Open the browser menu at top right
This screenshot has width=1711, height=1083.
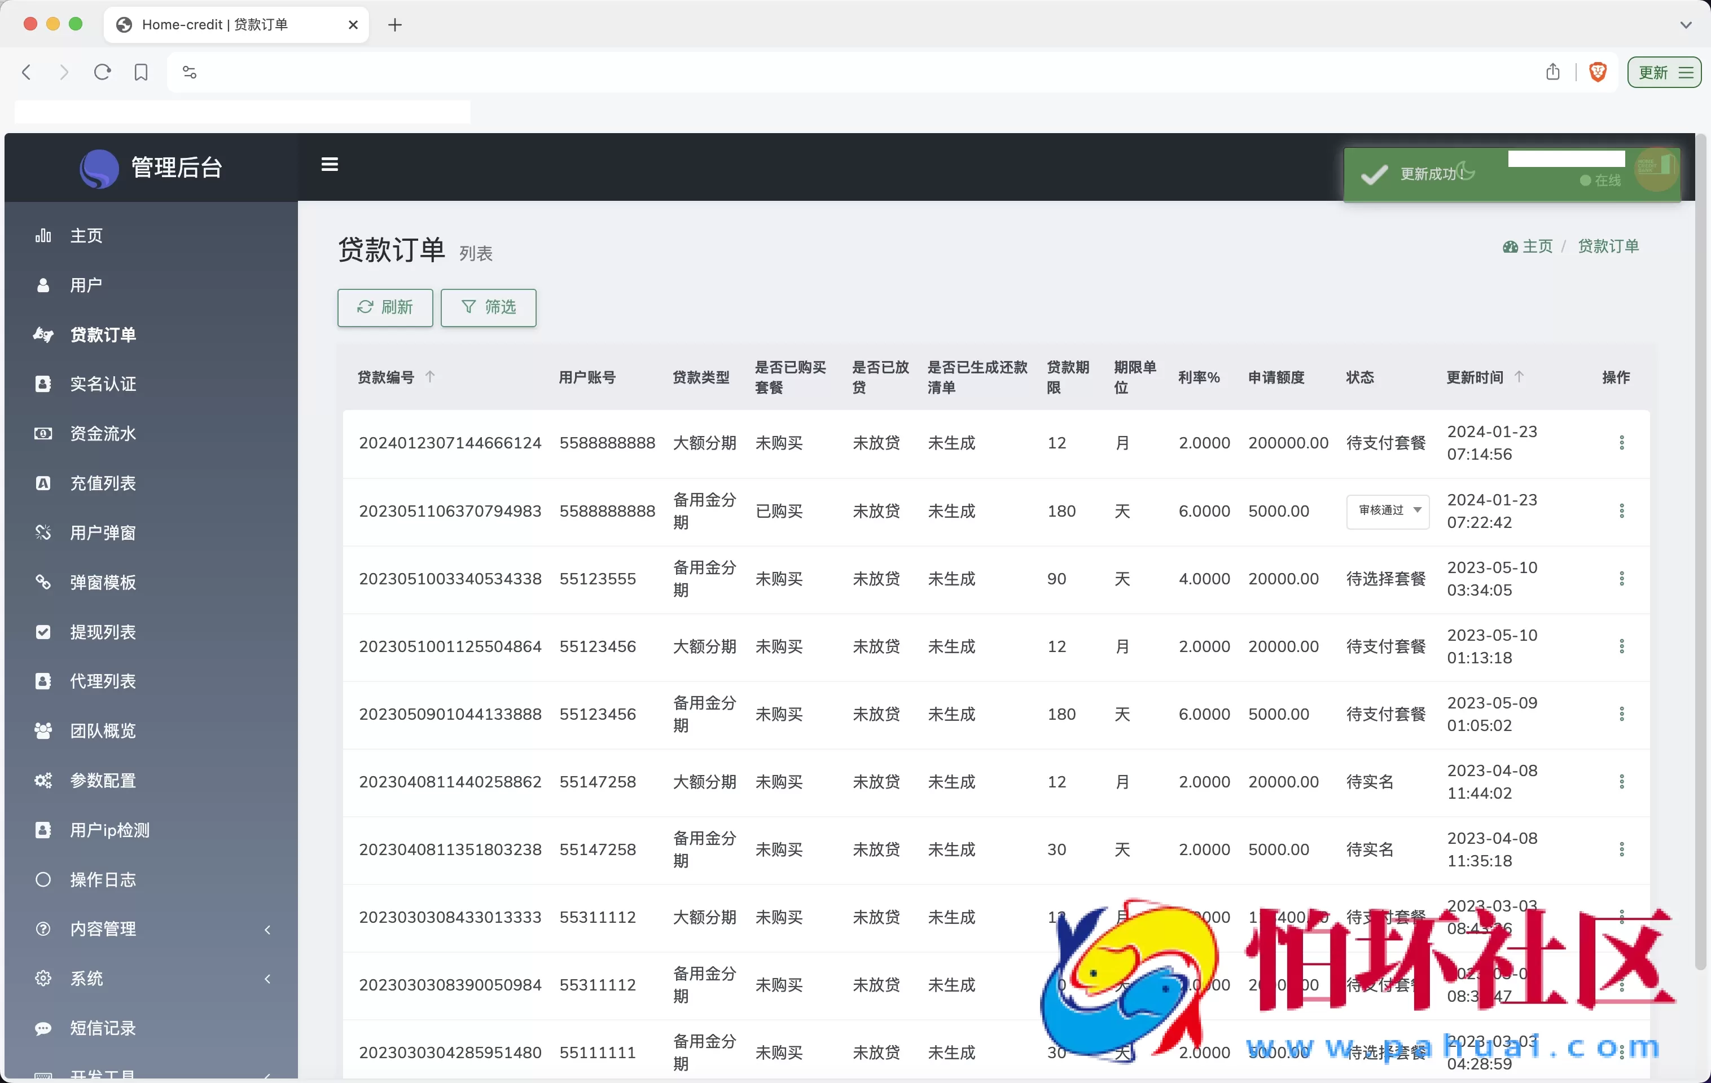(x=1687, y=72)
